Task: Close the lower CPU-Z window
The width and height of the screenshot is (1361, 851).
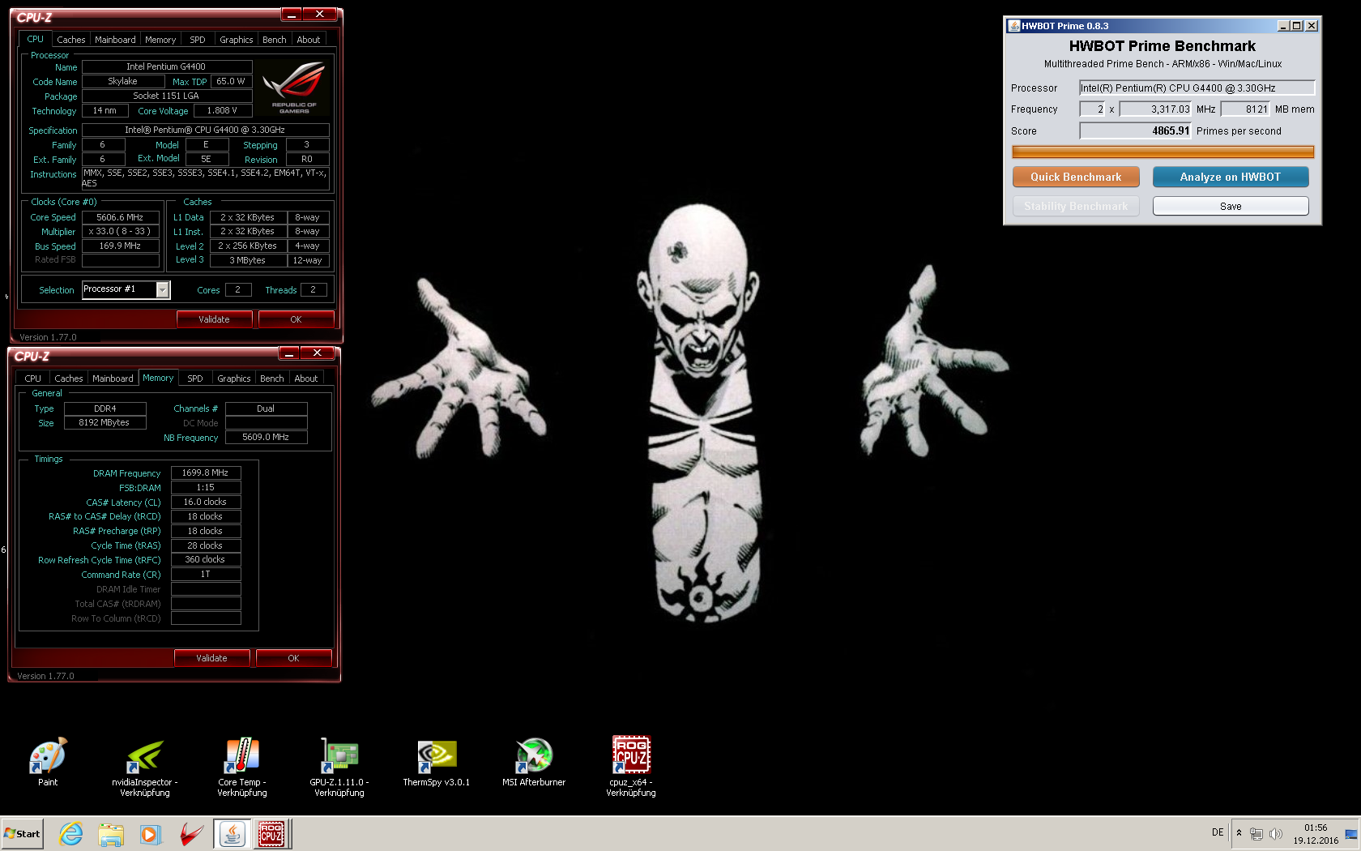Action: pyautogui.click(x=318, y=353)
